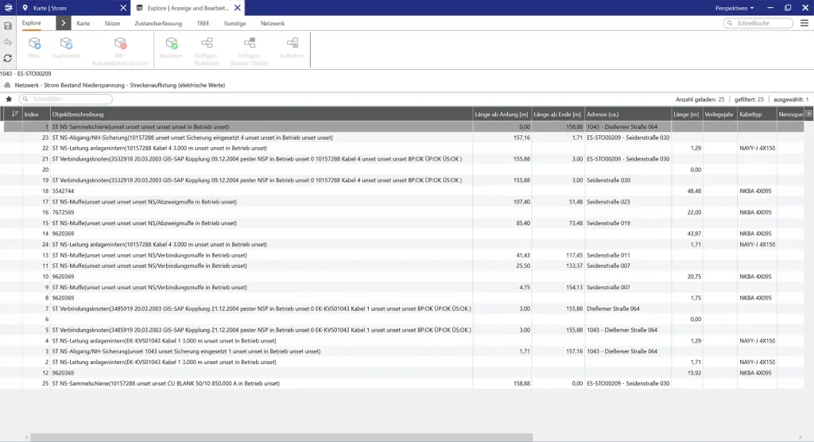Toggle the favorites star beside Schnellfilter

[x=9, y=99]
